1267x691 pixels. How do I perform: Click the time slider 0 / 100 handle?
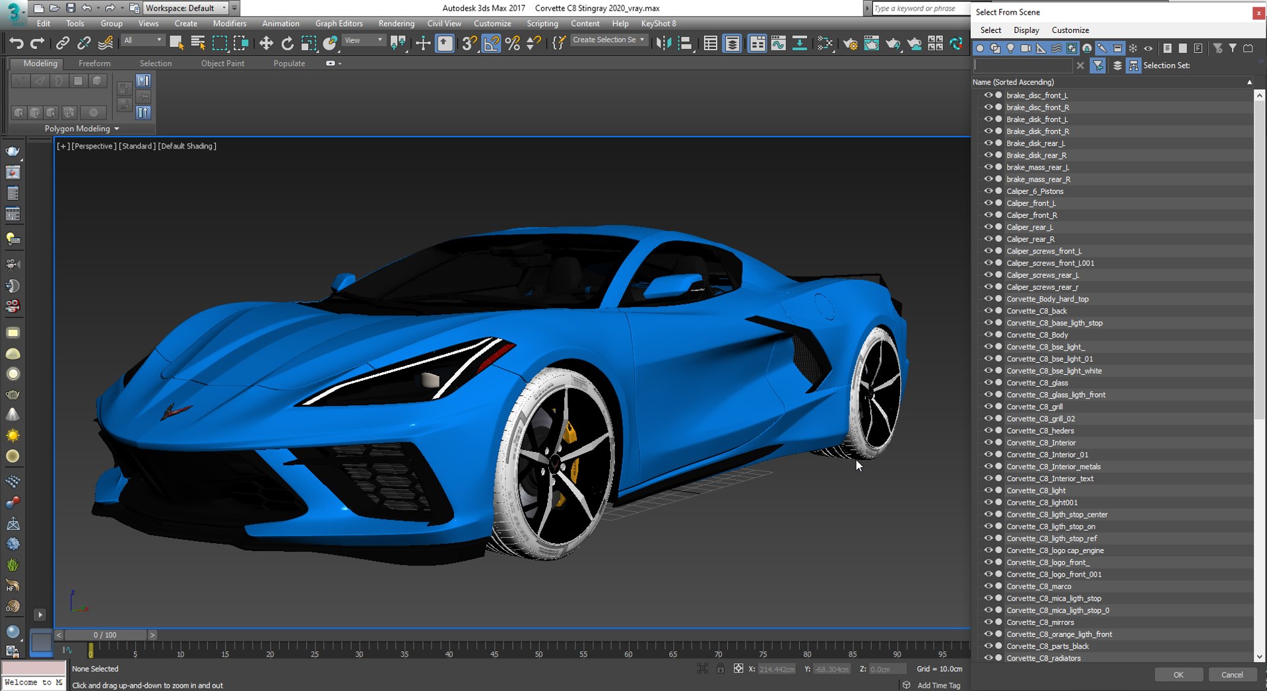point(106,635)
